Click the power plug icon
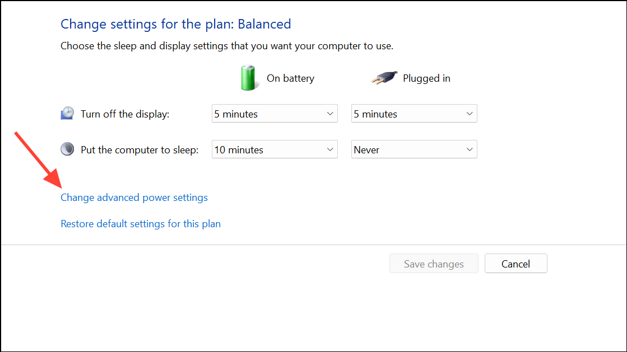 [384, 78]
